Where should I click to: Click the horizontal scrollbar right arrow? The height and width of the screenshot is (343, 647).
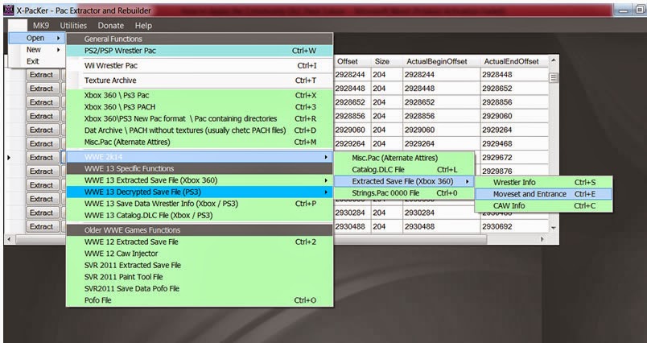pyautogui.click(x=542, y=239)
